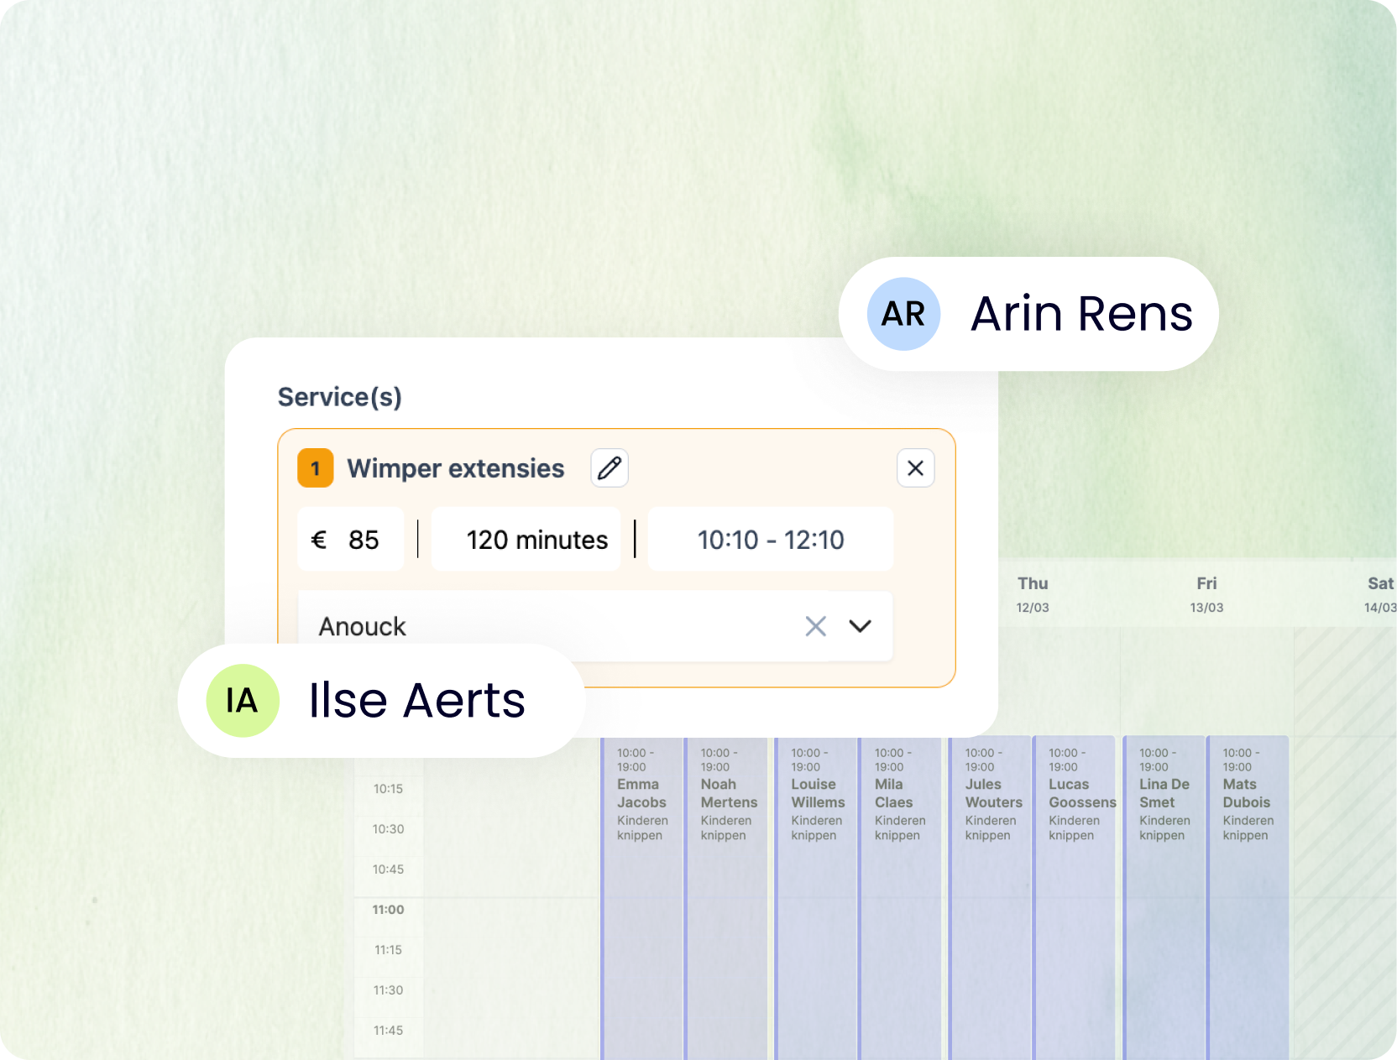Open Louise Willems appointment block
The height and width of the screenshot is (1060, 1397).
tap(816, 896)
